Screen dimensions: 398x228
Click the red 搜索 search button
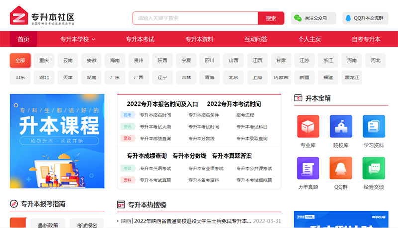[x=271, y=18]
